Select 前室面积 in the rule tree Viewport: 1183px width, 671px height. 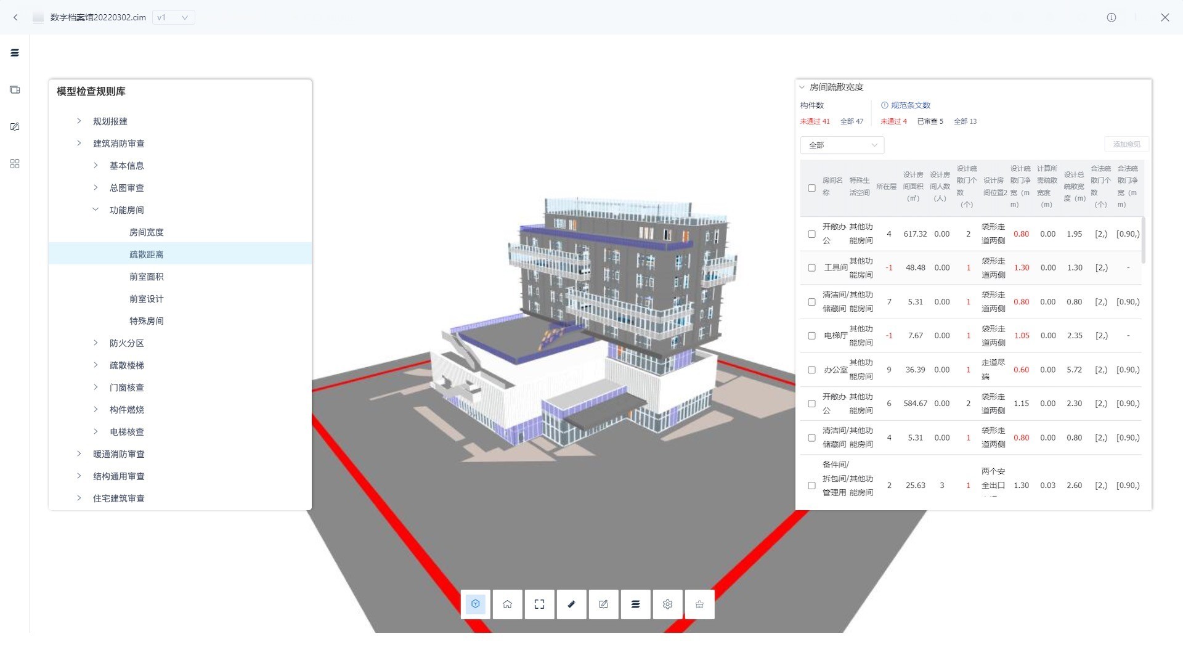pyautogui.click(x=146, y=277)
